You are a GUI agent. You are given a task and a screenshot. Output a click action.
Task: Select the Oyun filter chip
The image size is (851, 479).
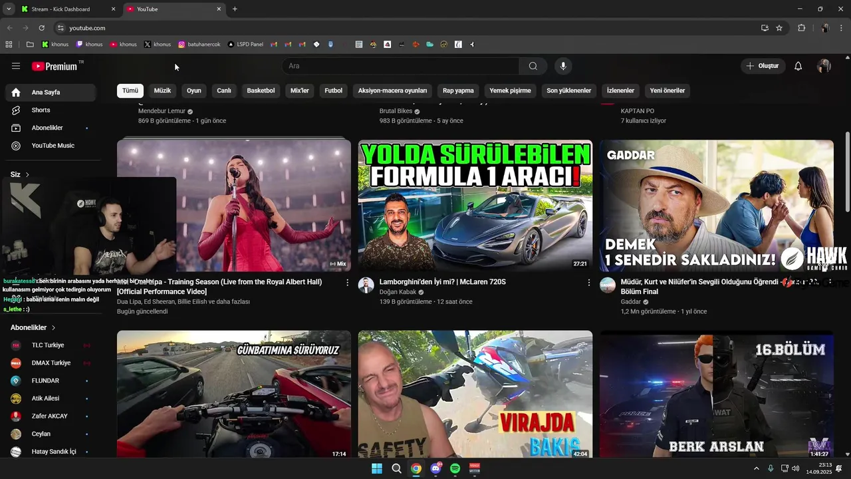pos(194,90)
